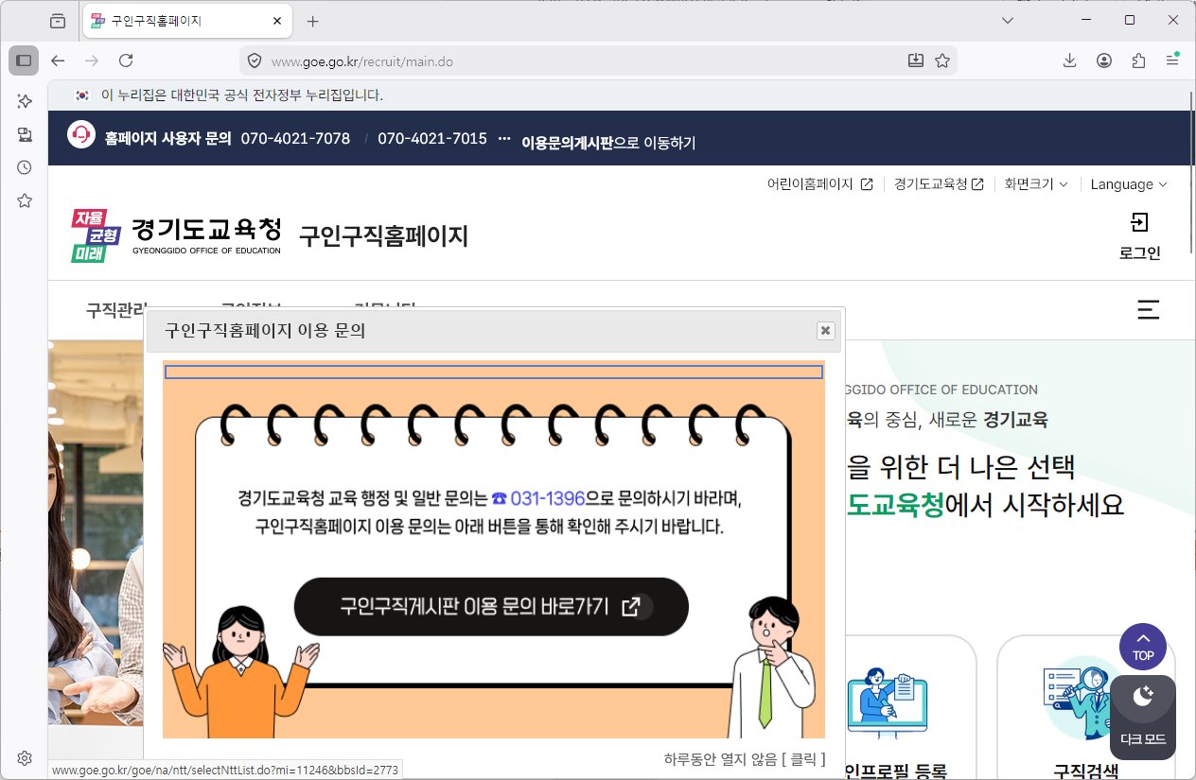The image size is (1196, 780).
Task: Open browser downloads icon
Action: click(x=1069, y=61)
